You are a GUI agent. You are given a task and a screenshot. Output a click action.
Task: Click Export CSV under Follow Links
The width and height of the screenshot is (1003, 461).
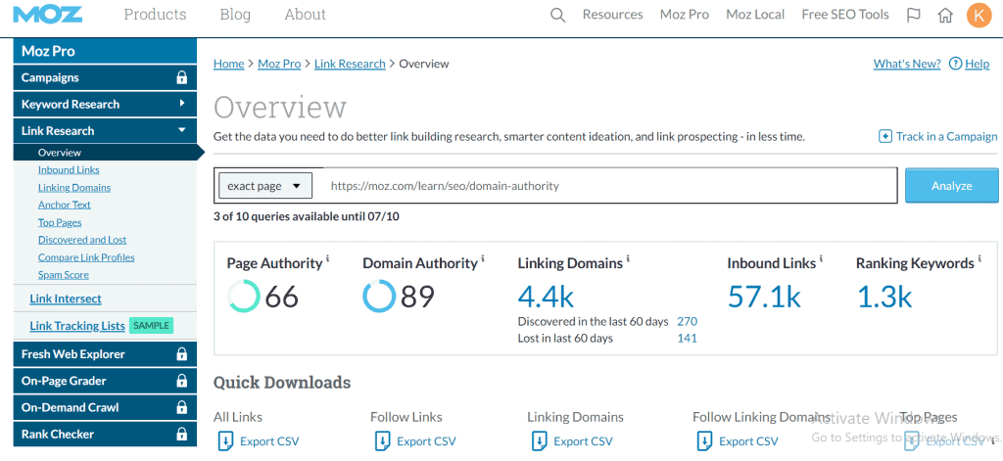tap(426, 441)
